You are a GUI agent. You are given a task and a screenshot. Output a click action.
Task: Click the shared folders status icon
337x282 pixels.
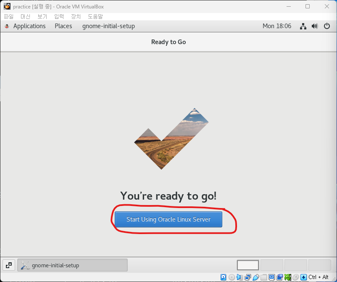tap(264, 277)
